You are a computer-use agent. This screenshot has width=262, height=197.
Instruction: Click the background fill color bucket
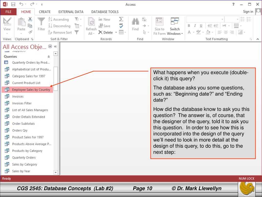(x=208, y=32)
